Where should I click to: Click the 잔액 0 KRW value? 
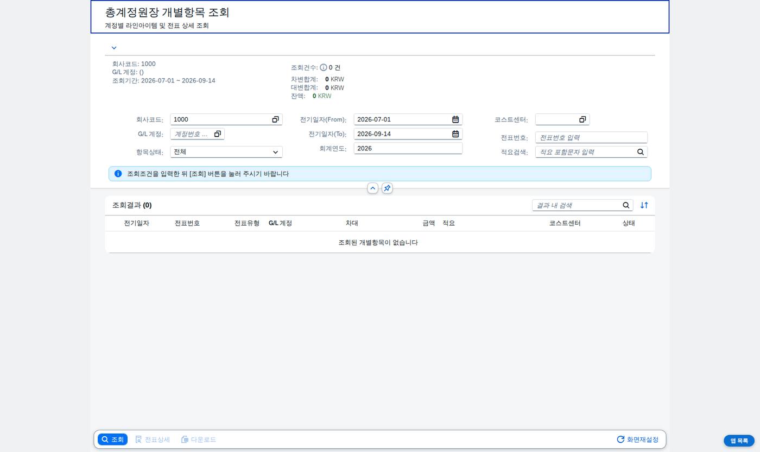(x=322, y=96)
